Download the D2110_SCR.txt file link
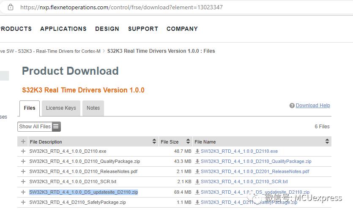This screenshot has width=353, height=214. pos(244,181)
